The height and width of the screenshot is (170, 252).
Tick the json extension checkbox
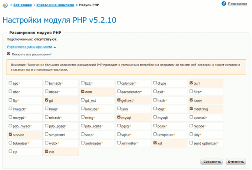click(119, 109)
